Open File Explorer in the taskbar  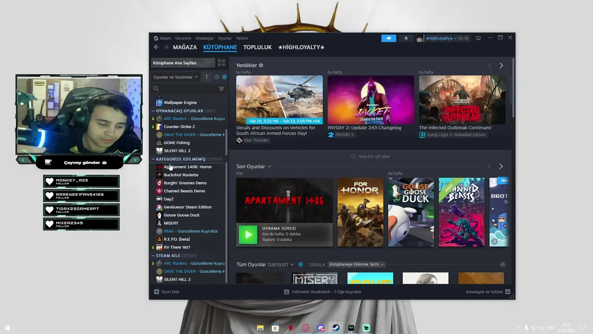point(260,328)
